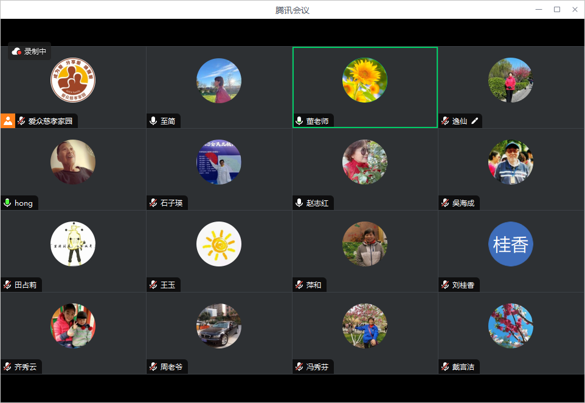Screen dimensions: 585x403
Task: Select the 齐秀云 participant avatar
Action: click(x=73, y=326)
